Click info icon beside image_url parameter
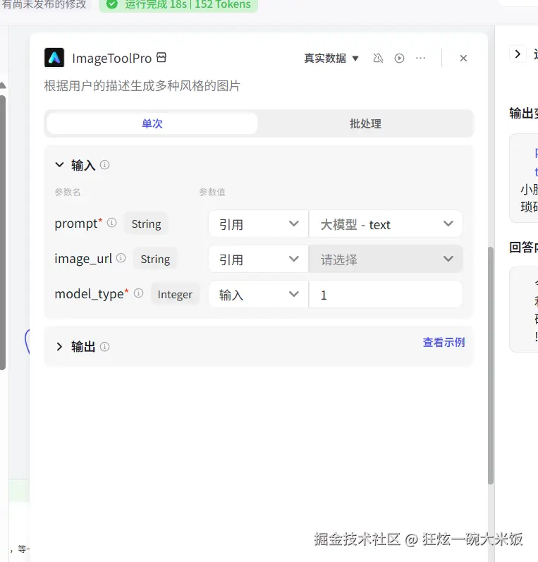Screen dimensions: 538x562 click(x=121, y=257)
